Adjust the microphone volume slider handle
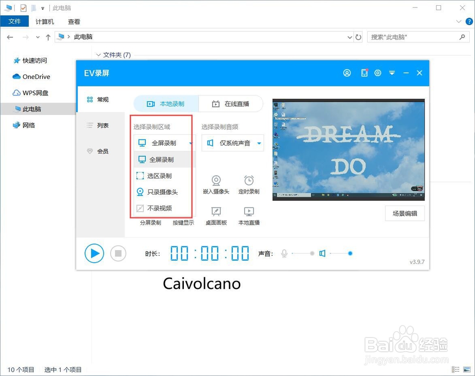 coord(312,254)
